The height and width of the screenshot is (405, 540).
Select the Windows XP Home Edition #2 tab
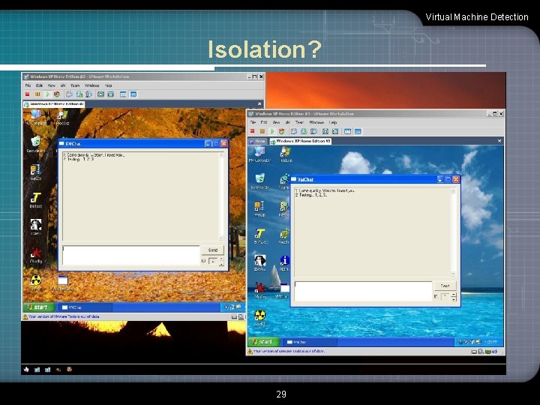point(54,104)
